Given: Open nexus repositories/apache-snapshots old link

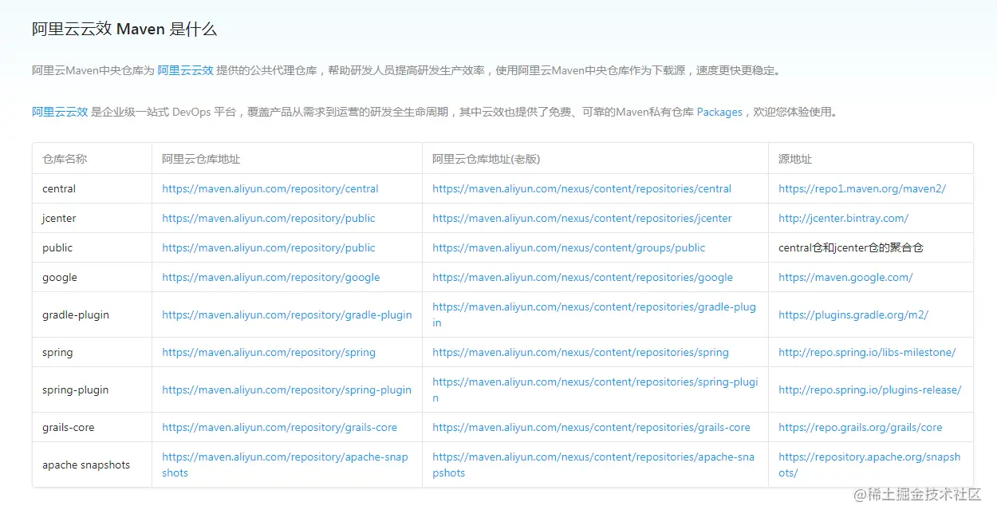Looking at the screenshot, I should pos(593,465).
